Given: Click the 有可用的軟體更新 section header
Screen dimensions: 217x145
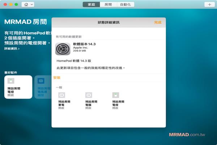Looking at the screenshot, I should (x=69, y=37).
